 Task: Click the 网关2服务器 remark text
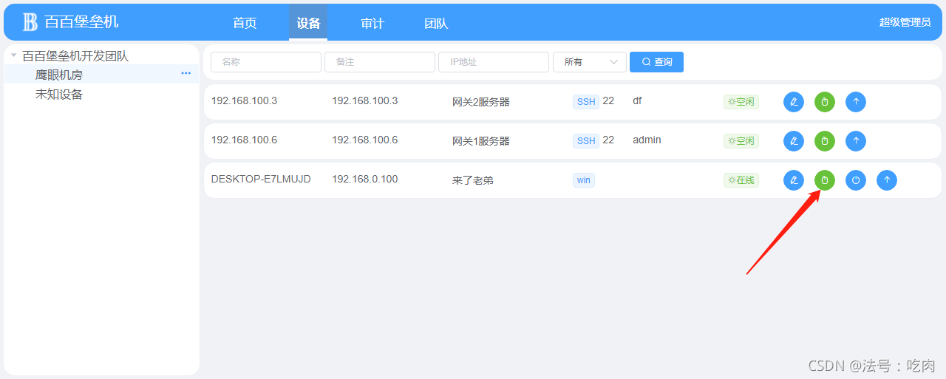(481, 102)
